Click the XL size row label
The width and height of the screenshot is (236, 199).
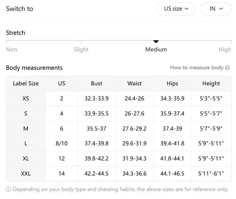pyautogui.click(x=26, y=158)
